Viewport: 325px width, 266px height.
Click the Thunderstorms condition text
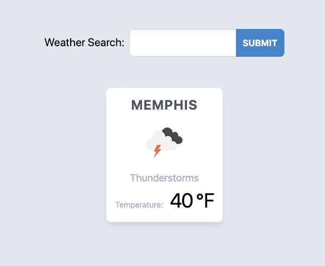(x=164, y=178)
